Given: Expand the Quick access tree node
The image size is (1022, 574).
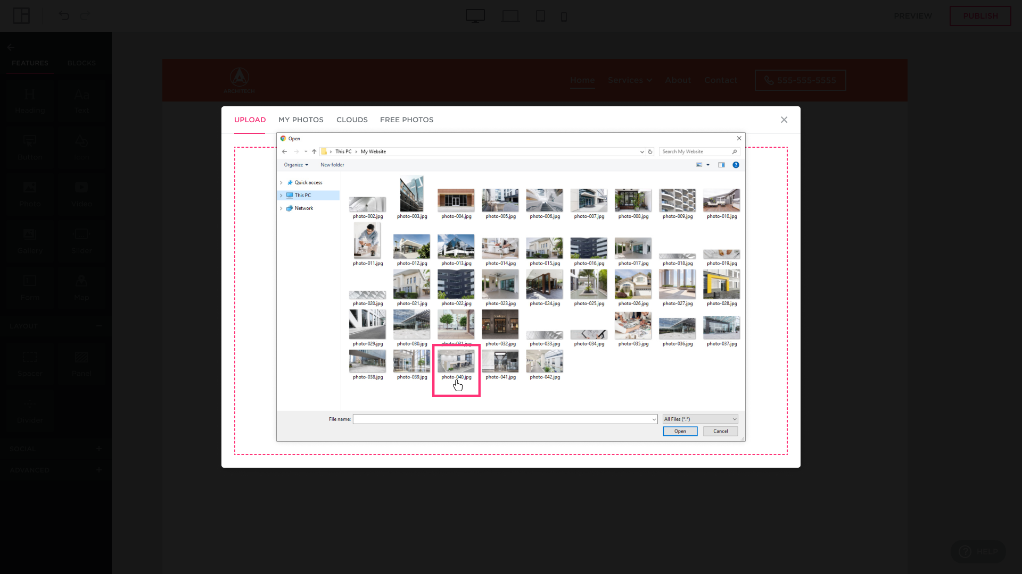Looking at the screenshot, I should (281, 182).
